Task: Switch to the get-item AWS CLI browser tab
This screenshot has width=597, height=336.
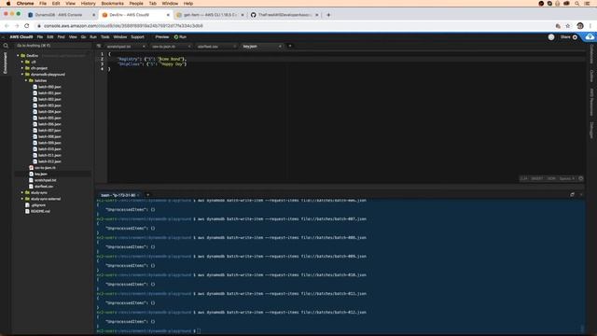Action: tap(210, 15)
